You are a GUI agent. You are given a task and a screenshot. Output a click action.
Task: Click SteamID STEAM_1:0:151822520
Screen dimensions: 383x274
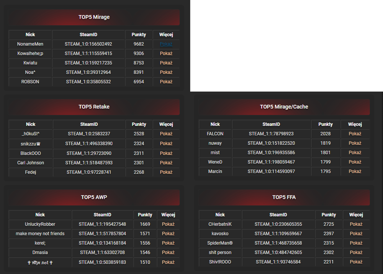[272, 143]
